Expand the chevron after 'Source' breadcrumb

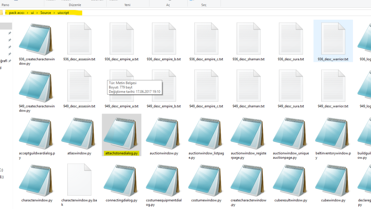(54, 13)
